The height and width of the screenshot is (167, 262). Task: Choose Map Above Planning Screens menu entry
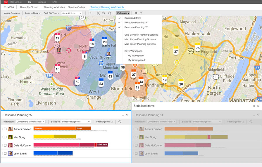(x=140, y=39)
